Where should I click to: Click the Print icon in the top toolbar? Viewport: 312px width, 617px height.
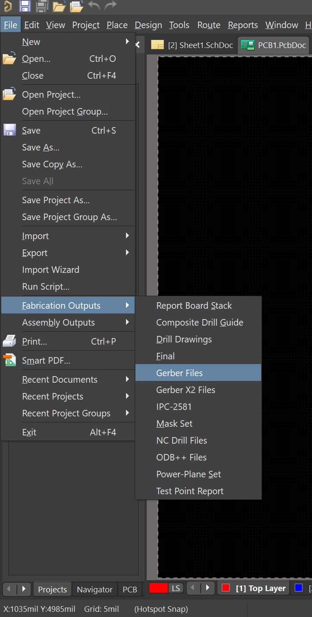tap(42, 6)
